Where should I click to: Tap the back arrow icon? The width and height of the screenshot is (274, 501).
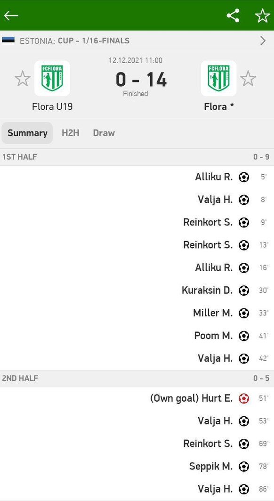pyautogui.click(x=11, y=16)
